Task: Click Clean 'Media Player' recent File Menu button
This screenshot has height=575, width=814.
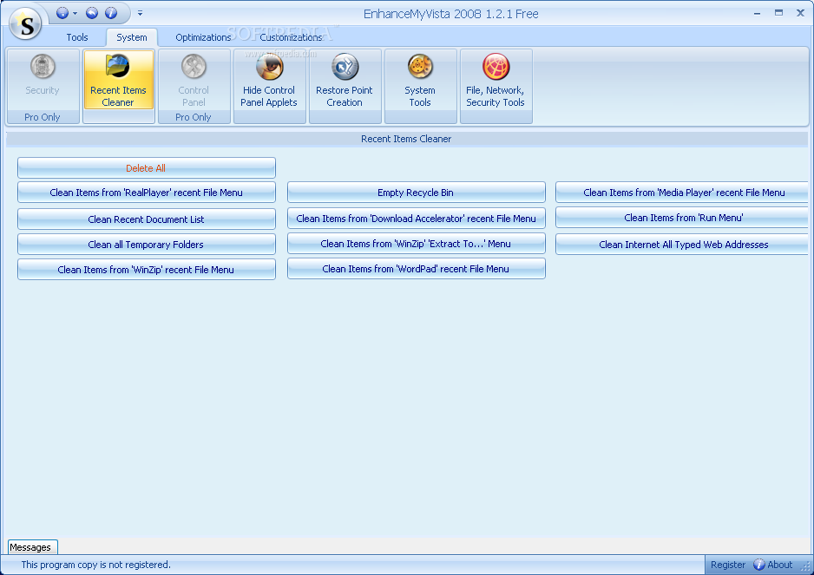Action: (682, 193)
